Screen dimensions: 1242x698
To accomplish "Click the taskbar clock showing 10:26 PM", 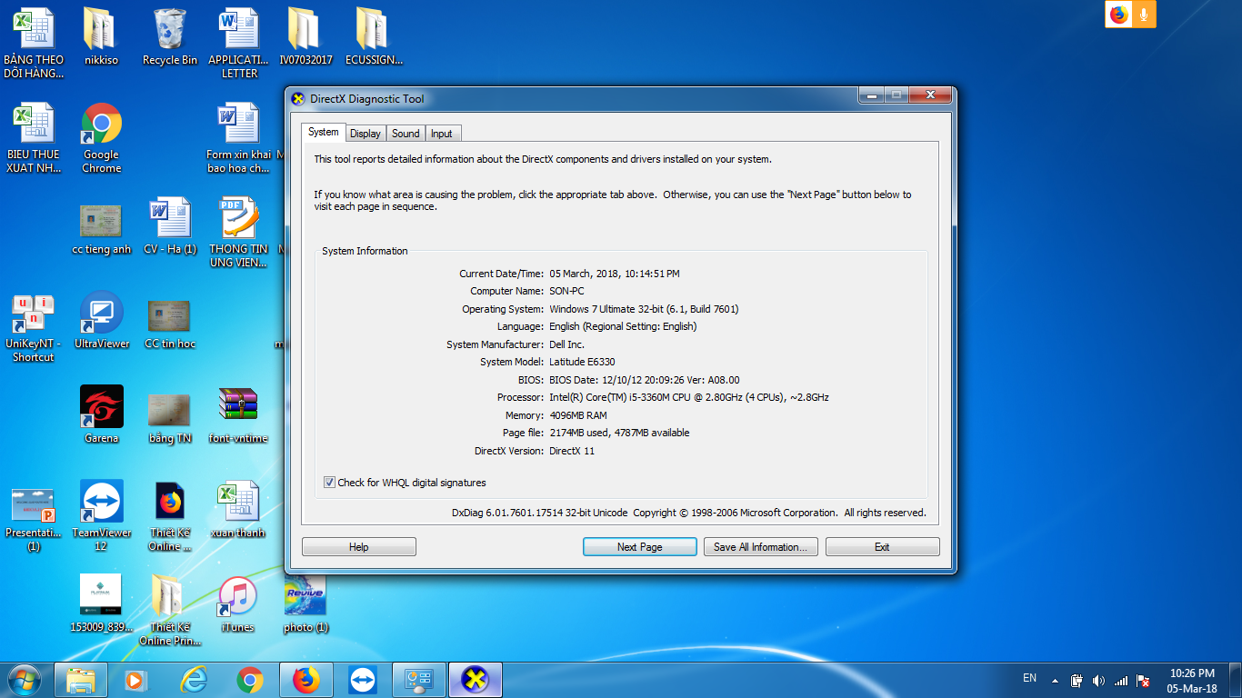I will click(x=1192, y=681).
